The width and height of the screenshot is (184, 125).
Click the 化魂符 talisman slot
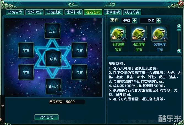[x=53, y=86]
